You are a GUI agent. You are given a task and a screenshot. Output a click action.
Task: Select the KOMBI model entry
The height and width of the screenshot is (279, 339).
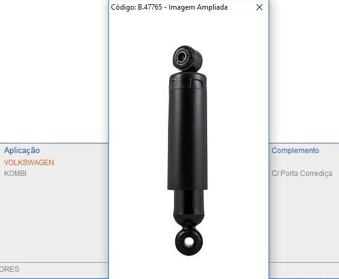point(15,174)
